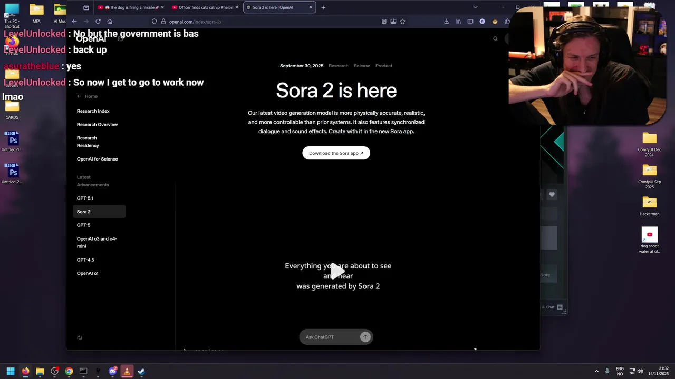
Task: Open the OpenAI logo link
Action: point(91,39)
